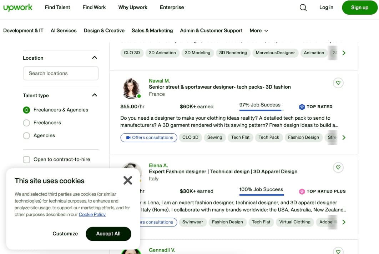Select the Agencies radio button
Viewport: 379px width, 254px height.
[x=26, y=135]
